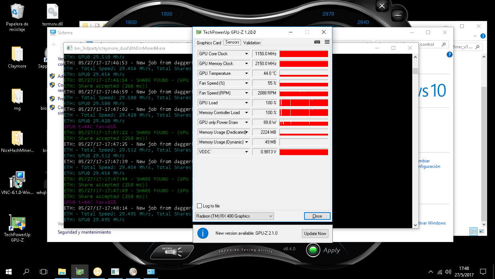The image size is (495, 279).
Task: Click the Apply label in Sapphire utility
Action: (x=332, y=250)
